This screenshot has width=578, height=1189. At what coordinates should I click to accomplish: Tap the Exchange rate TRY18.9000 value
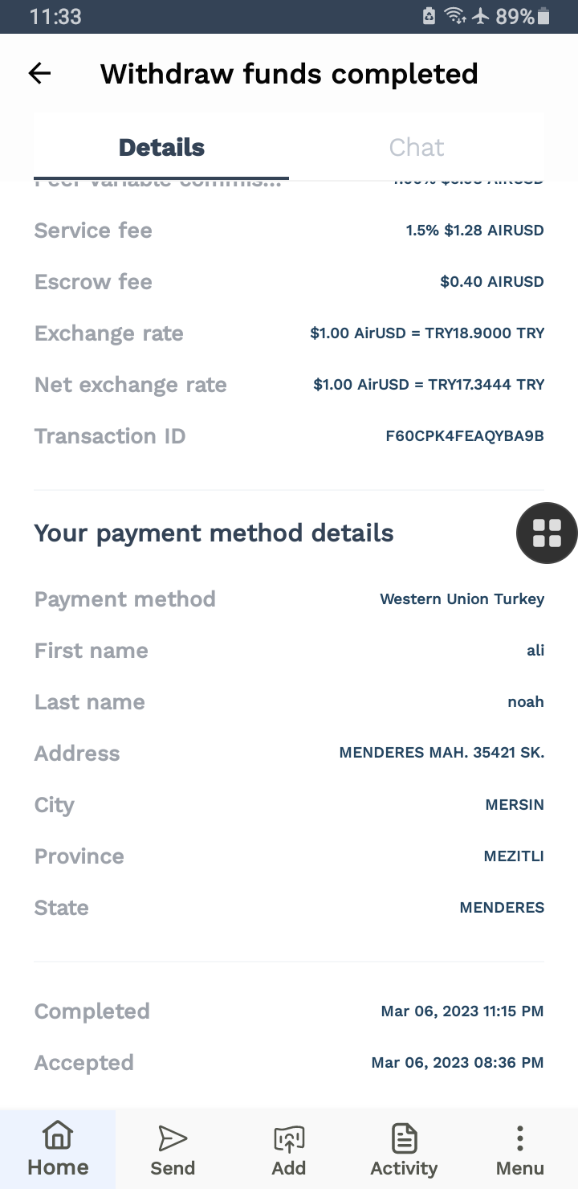point(427,333)
